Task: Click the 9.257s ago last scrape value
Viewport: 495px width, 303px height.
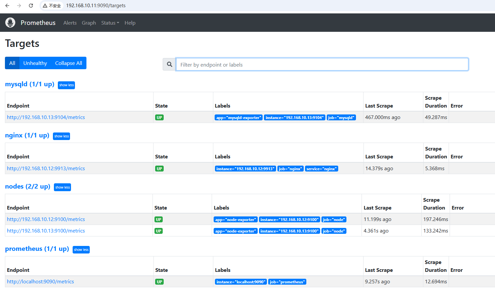Action: pyautogui.click(x=377, y=282)
